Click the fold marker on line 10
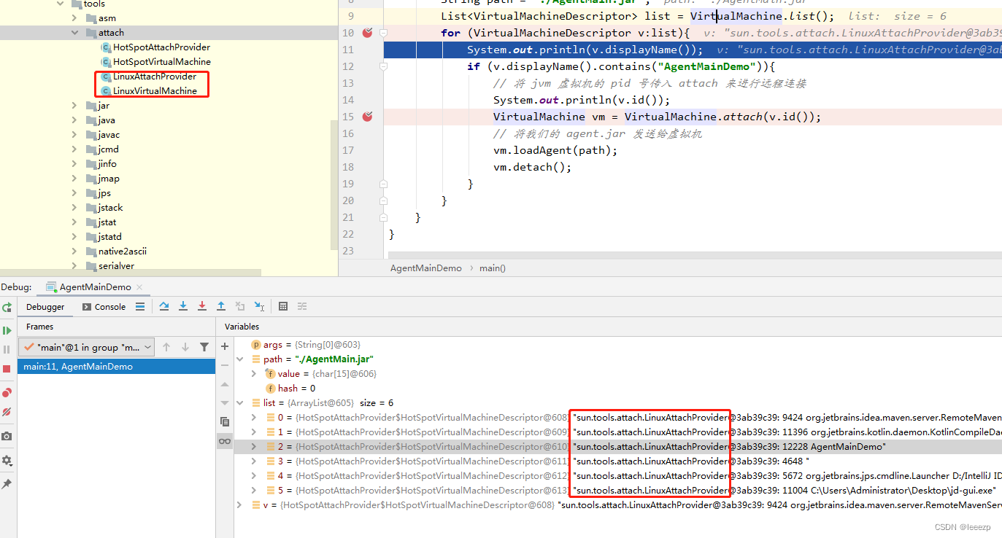This screenshot has height=538, width=1002. click(383, 33)
